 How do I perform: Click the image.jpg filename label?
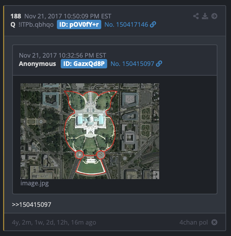point(35,183)
